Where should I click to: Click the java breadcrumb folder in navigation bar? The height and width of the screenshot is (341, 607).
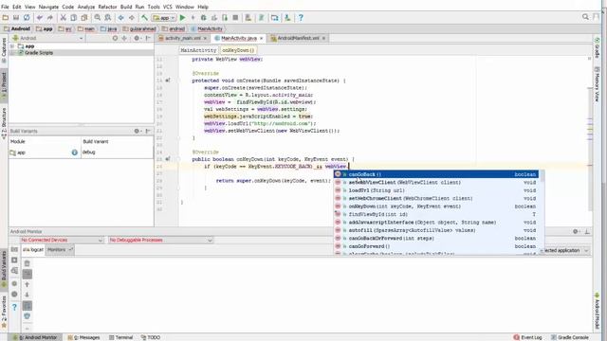(108, 29)
